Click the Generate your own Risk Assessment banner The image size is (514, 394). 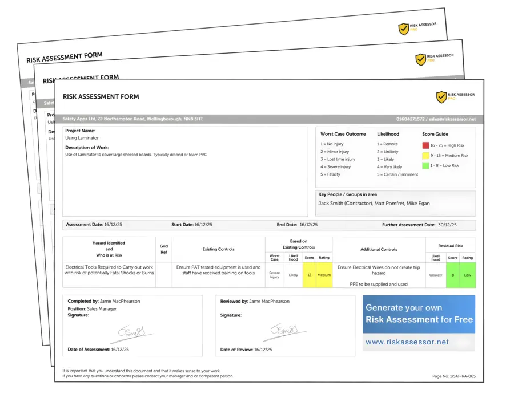point(419,314)
